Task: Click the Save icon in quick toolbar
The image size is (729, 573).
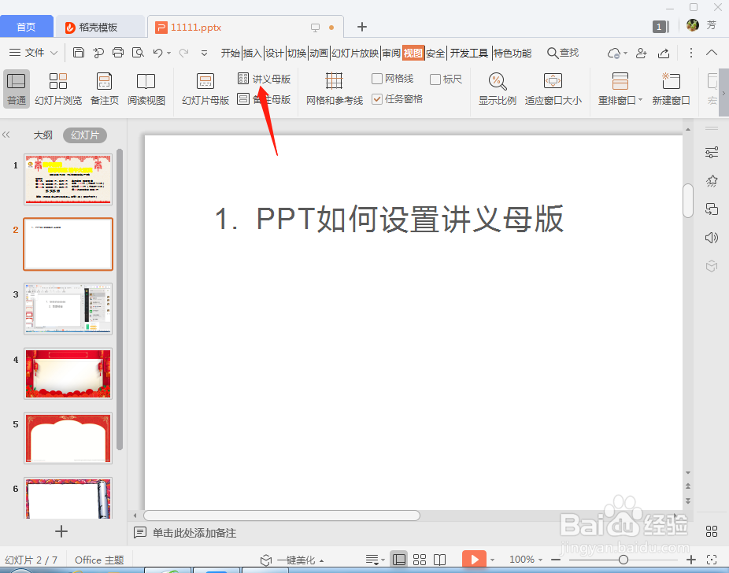Action: point(79,53)
